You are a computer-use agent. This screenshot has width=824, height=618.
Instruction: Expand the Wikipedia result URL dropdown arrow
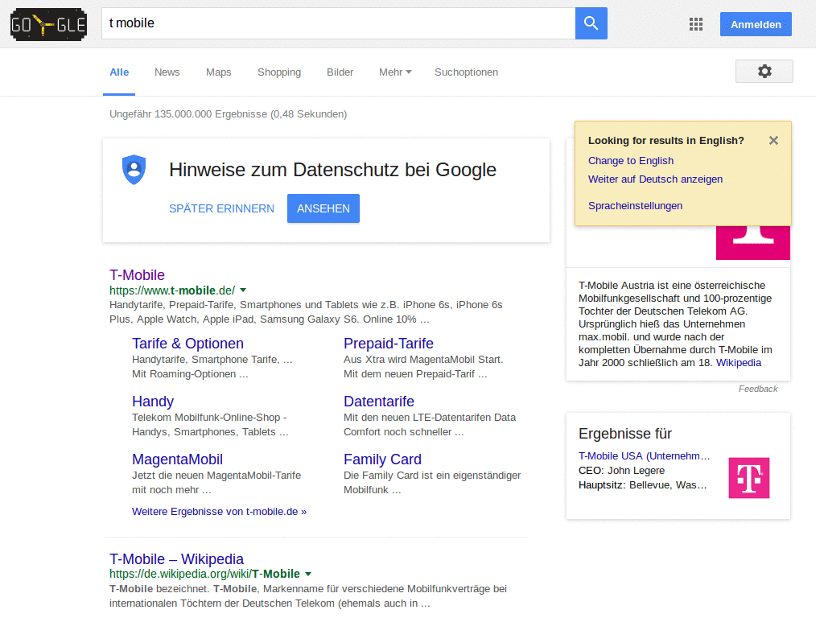pos(308,574)
